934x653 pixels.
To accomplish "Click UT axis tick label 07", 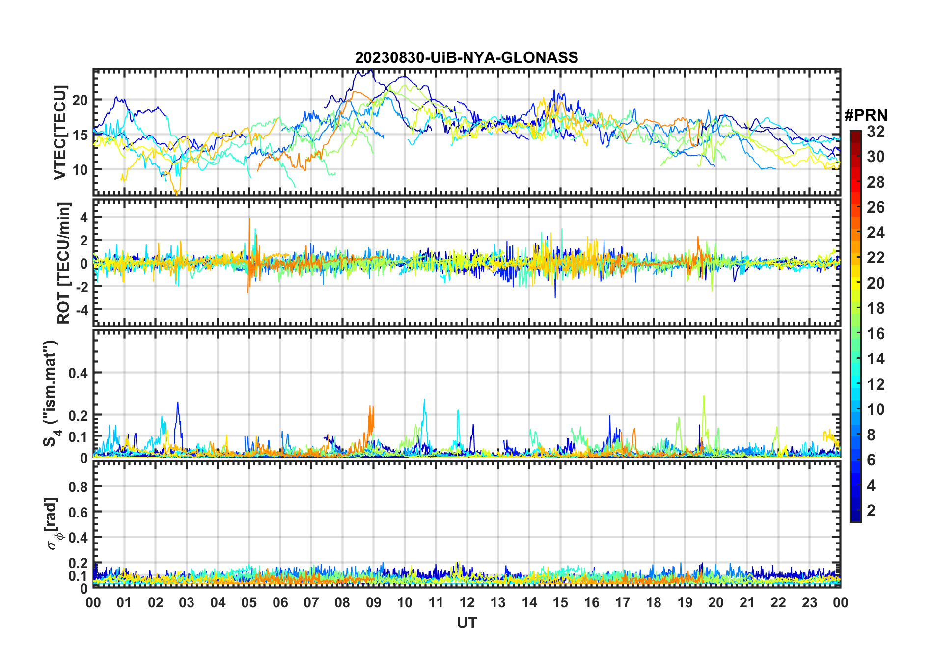I will pyautogui.click(x=311, y=603).
